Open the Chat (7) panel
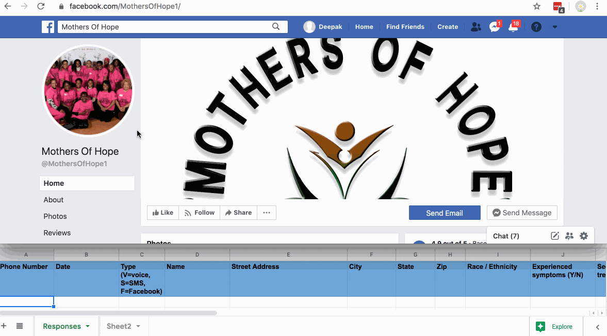The width and height of the screenshot is (607, 336). tap(506, 236)
